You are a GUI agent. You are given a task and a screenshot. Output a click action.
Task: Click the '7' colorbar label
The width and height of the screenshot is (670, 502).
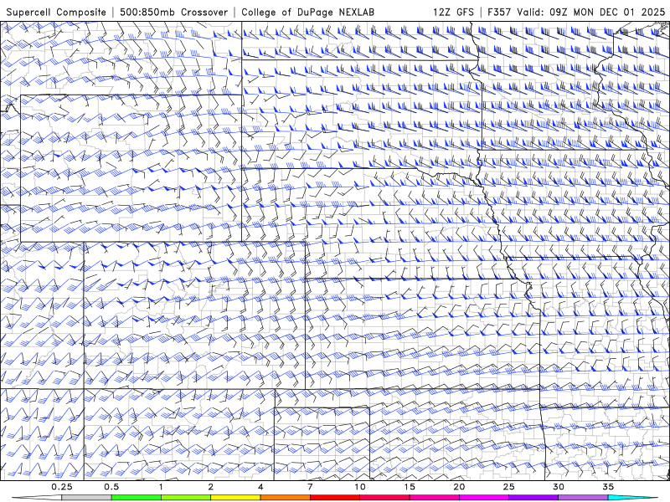310,487
